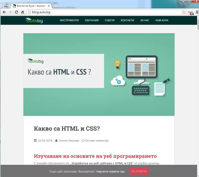Screen dimensions: 199x177
Task: Select the Блогът на Аула browser tab
Action: (31, 6)
